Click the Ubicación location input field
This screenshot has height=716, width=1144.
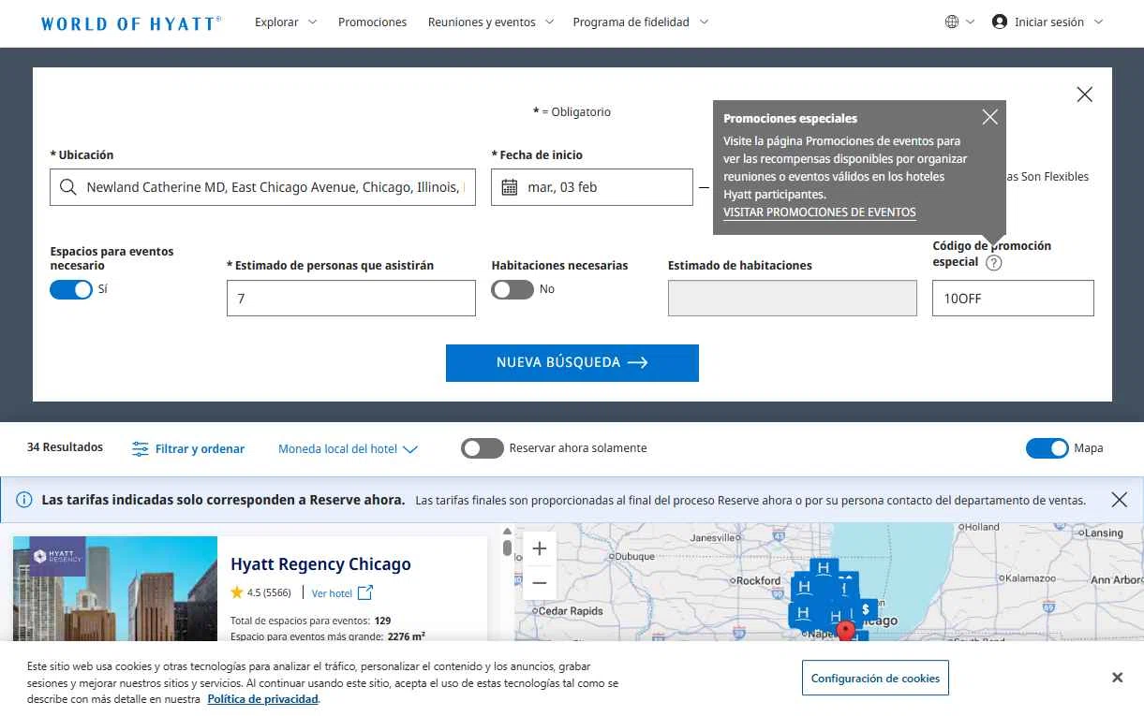[x=262, y=187]
